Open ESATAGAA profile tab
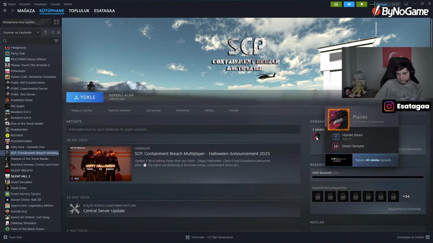The height and width of the screenshot is (243, 433). (x=105, y=11)
